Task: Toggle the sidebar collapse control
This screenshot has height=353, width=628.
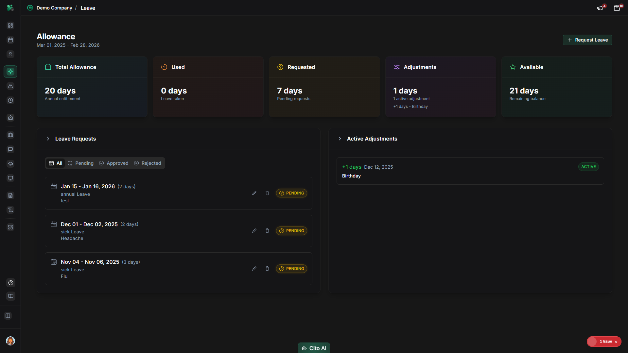Action: [8, 316]
